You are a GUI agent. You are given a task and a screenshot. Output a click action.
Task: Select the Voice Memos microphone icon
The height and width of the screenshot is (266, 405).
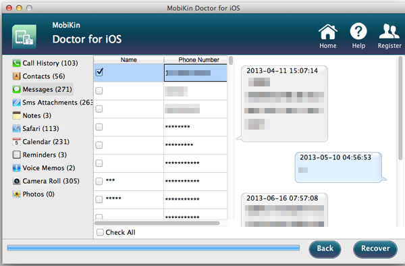(16, 168)
